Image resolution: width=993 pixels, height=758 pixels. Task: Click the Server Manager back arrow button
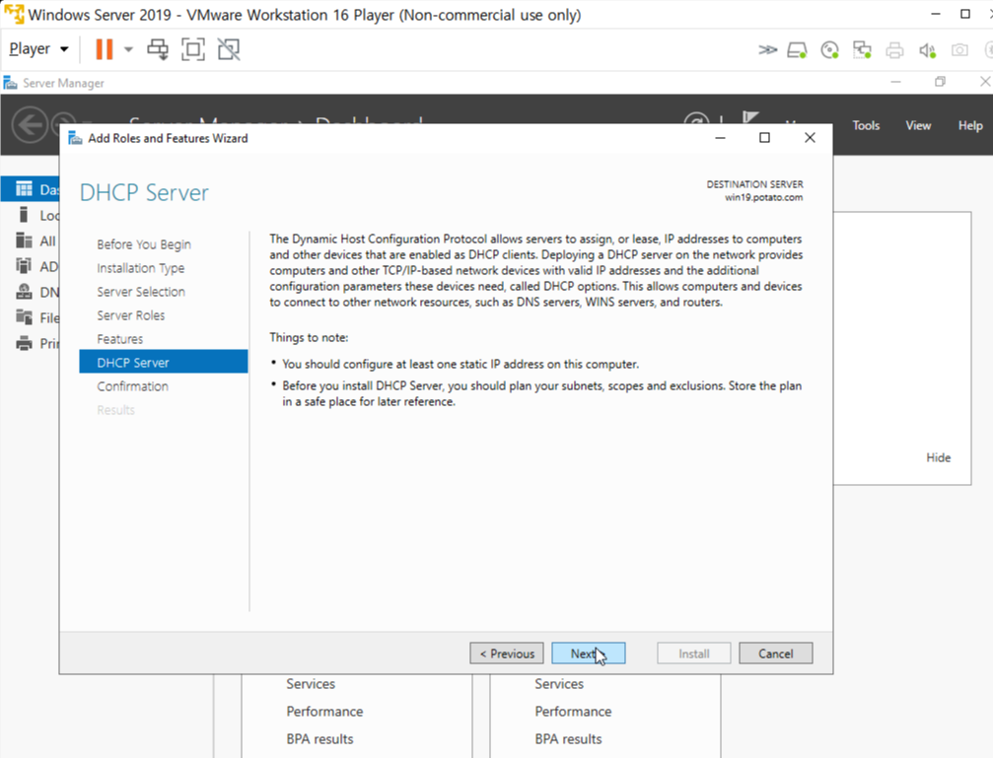(x=30, y=125)
